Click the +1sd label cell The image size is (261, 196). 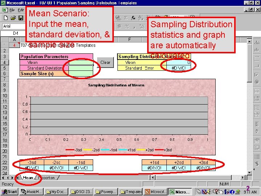tap(154, 162)
